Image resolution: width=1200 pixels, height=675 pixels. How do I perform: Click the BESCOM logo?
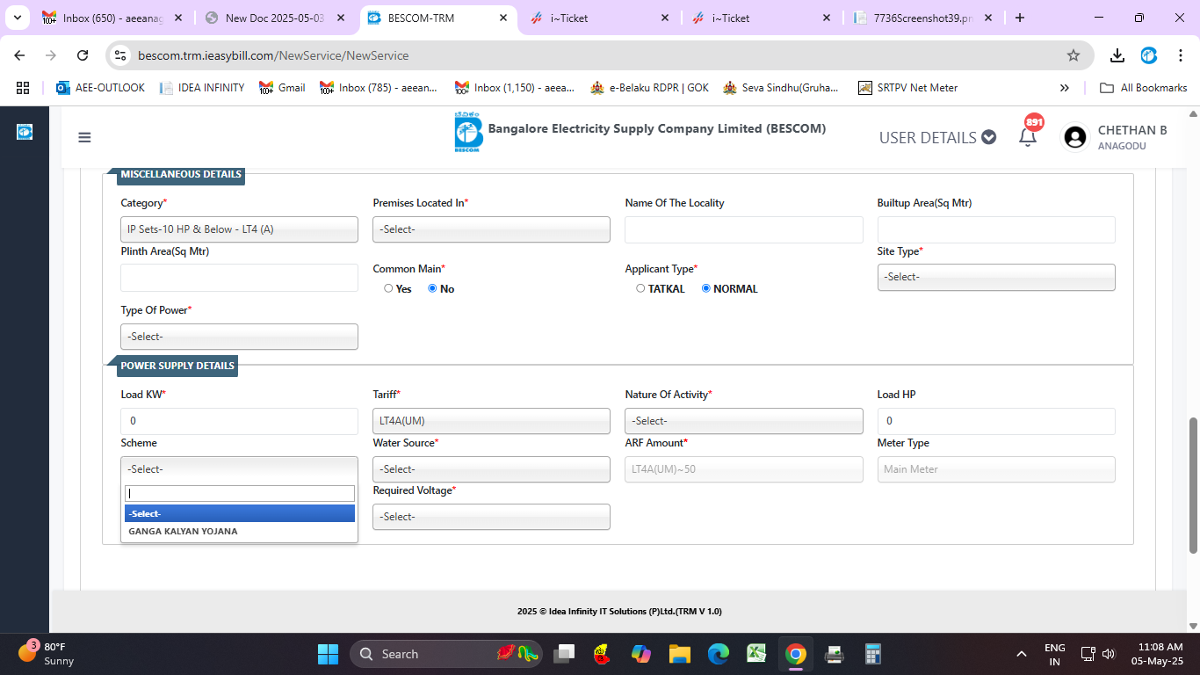click(468, 132)
